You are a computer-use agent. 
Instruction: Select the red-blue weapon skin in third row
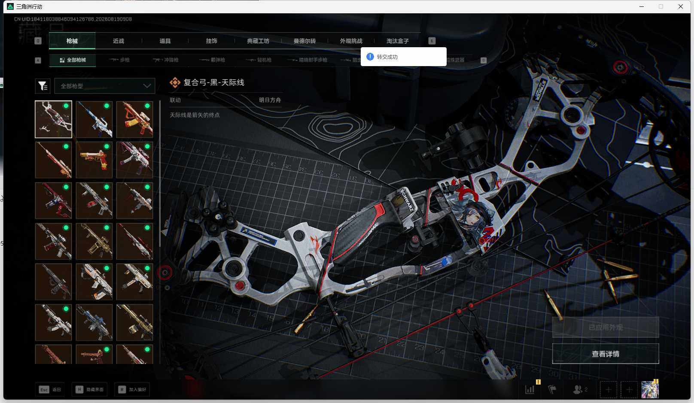[53, 200]
